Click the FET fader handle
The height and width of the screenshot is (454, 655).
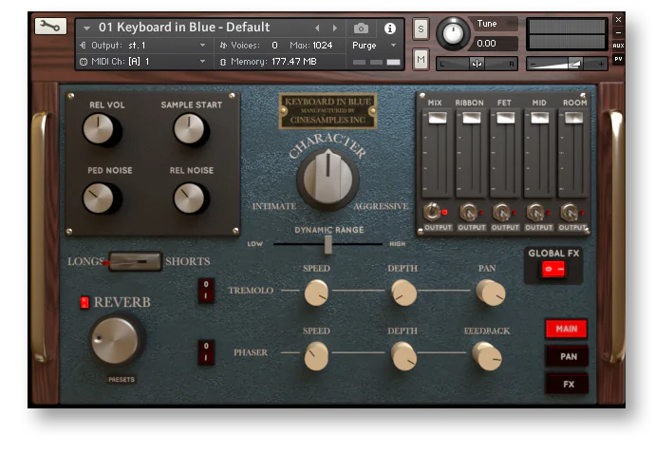click(x=505, y=118)
